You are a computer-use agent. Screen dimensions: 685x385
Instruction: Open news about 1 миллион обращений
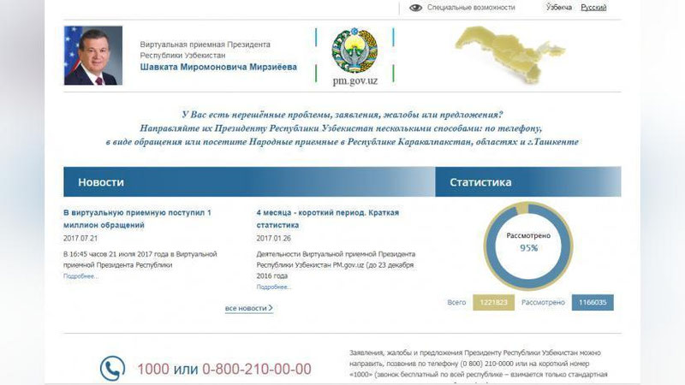tap(137, 219)
